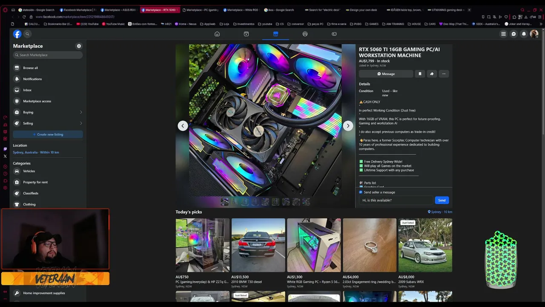
Task: Open new browser tab plus button
Action: [x=469, y=10]
